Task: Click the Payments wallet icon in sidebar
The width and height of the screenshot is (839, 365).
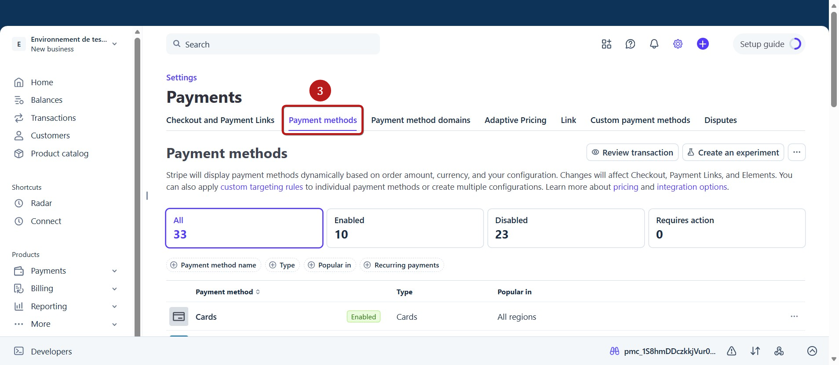Action: (x=19, y=271)
